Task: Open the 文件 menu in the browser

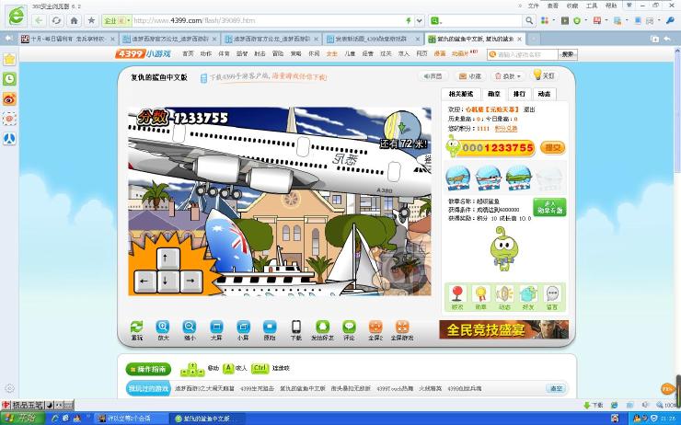Action: pos(534,6)
